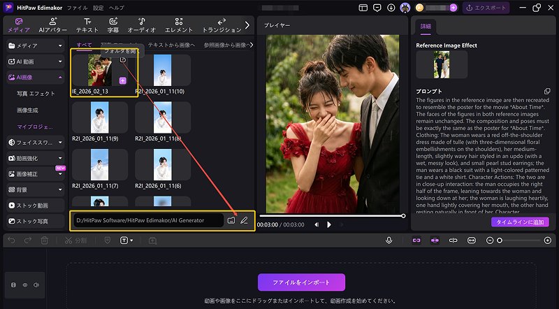Click the エクスポート button
559x309 pixels.
click(x=486, y=8)
